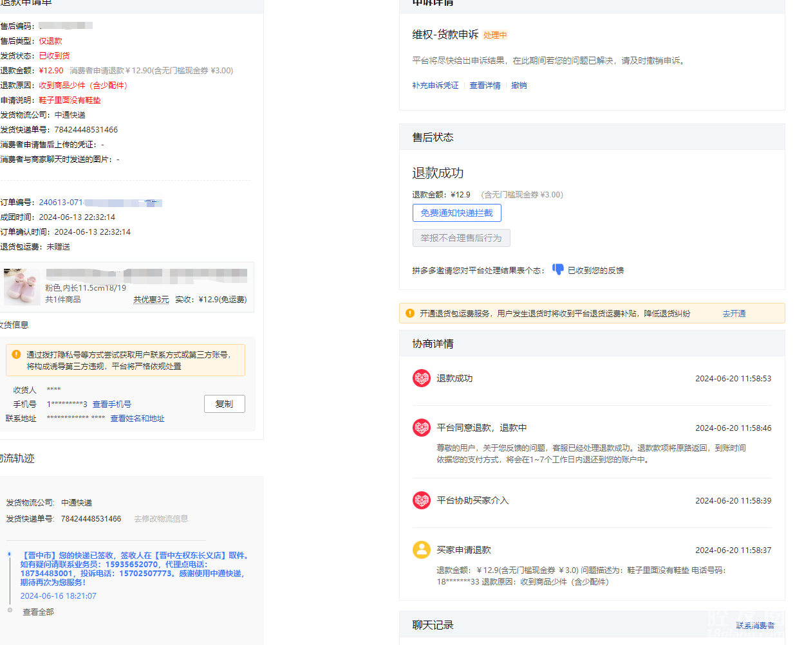Click 去开通 link in banner
Viewport: 795px width, 645px height.
tap(734, 314)
